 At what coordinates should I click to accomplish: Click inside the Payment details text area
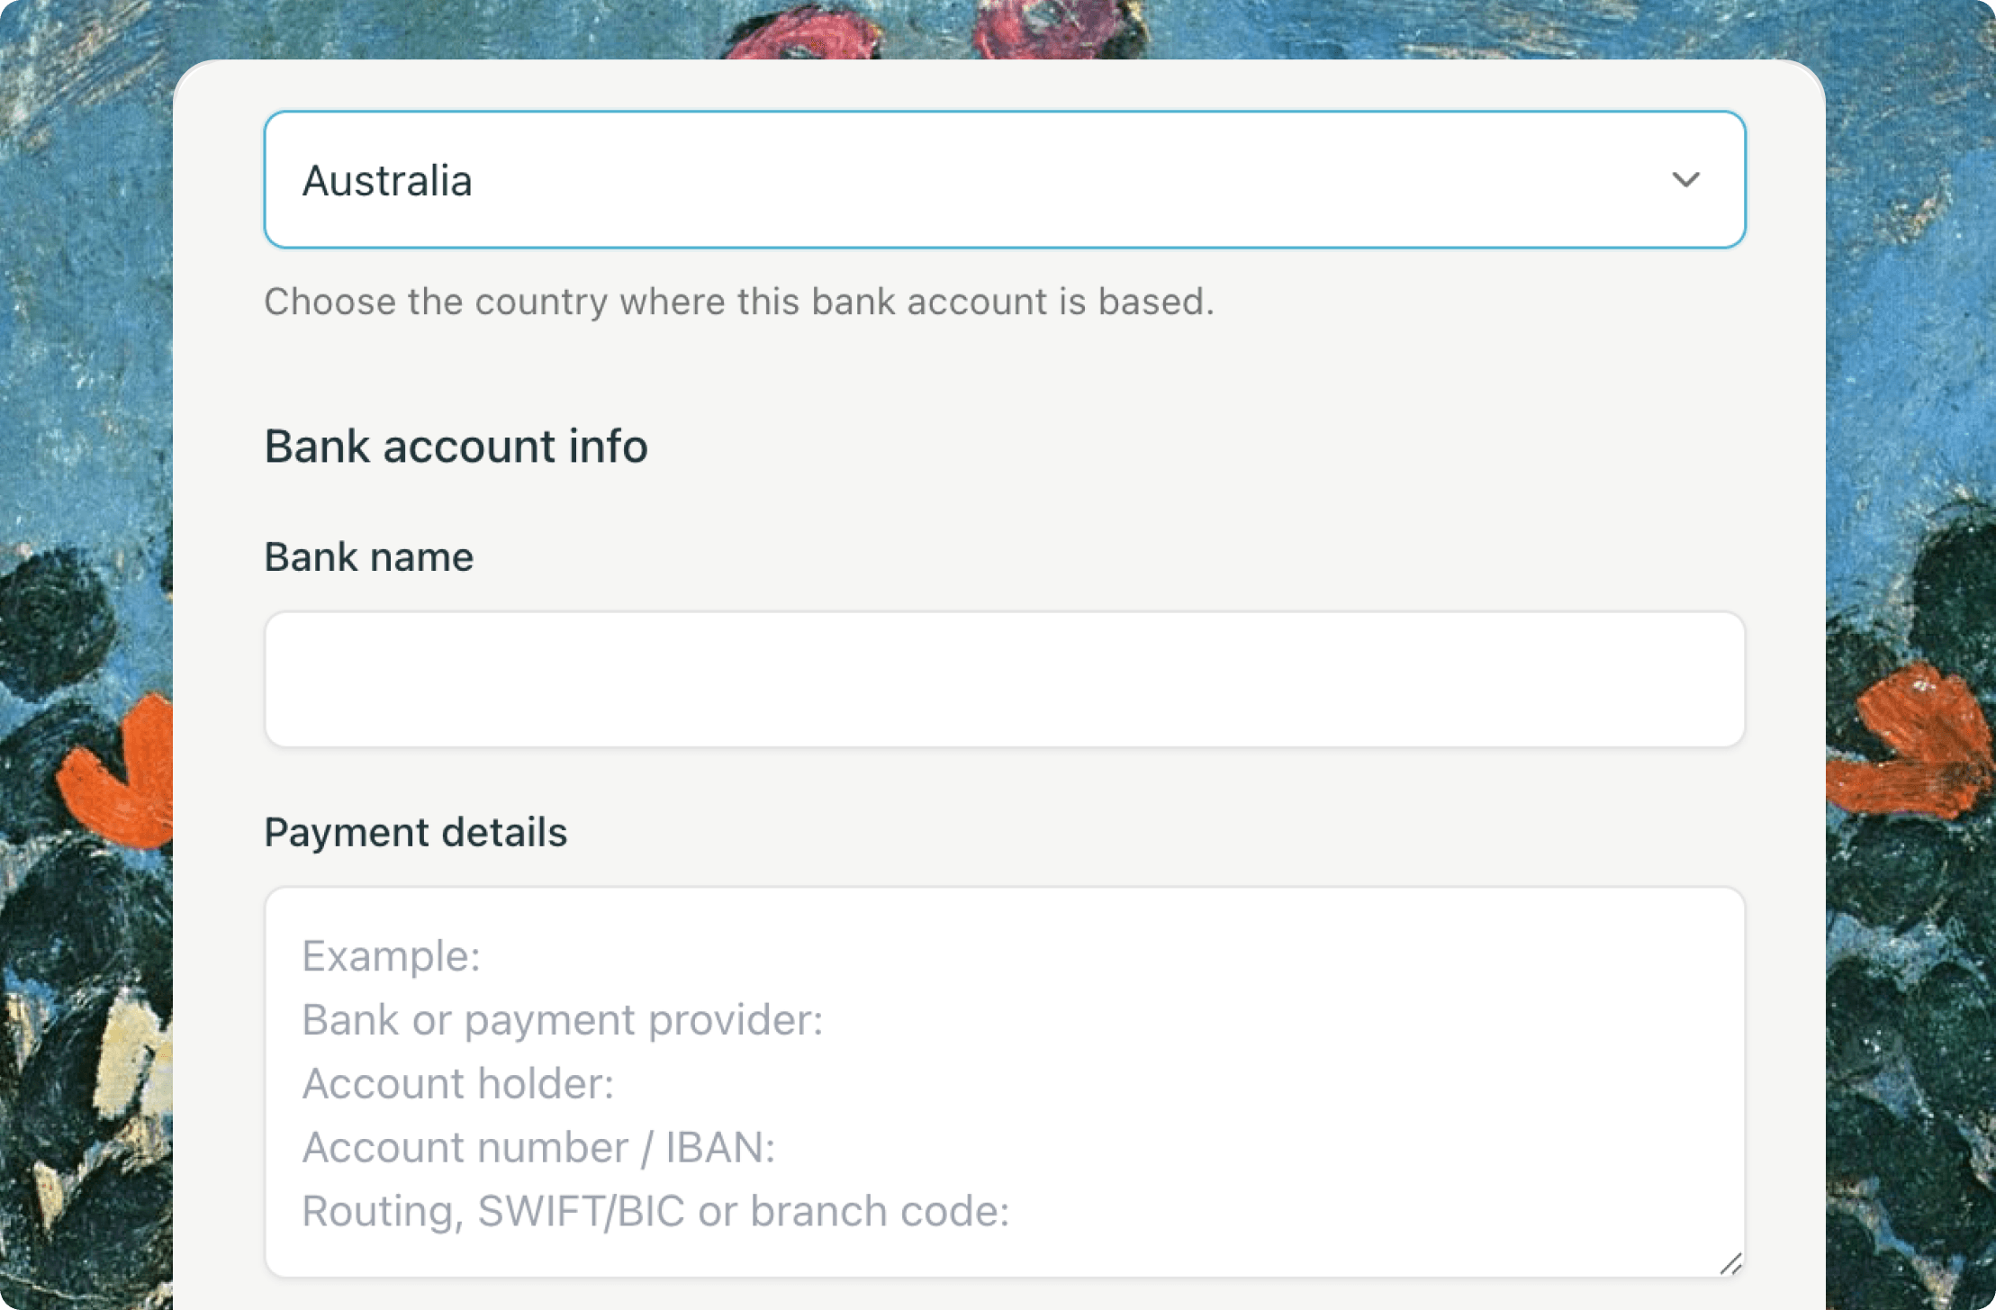(1005, 1082)
